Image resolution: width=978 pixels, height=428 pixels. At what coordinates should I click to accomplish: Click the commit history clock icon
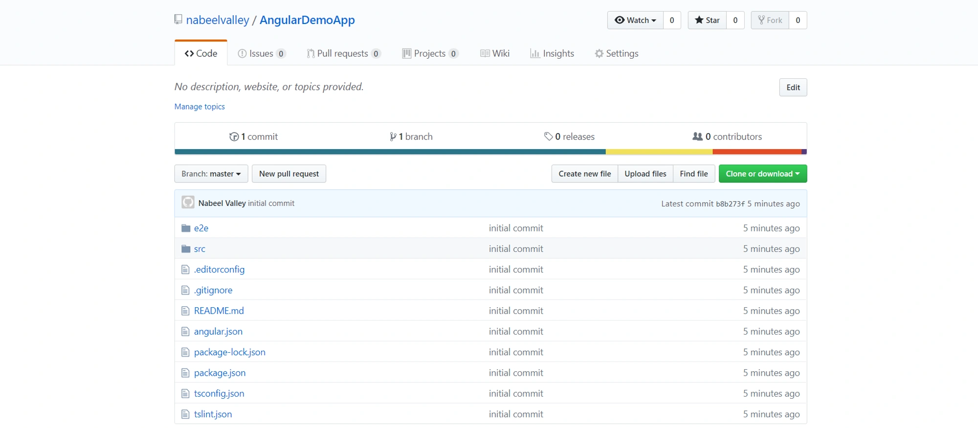pyautogui.click(x=234, y=137)
